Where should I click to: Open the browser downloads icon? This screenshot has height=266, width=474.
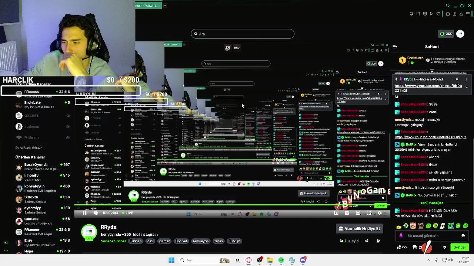(461, 14)
